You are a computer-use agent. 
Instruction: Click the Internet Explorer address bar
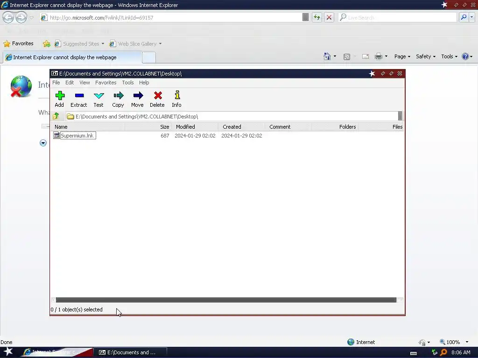click(x=171, y=18)
